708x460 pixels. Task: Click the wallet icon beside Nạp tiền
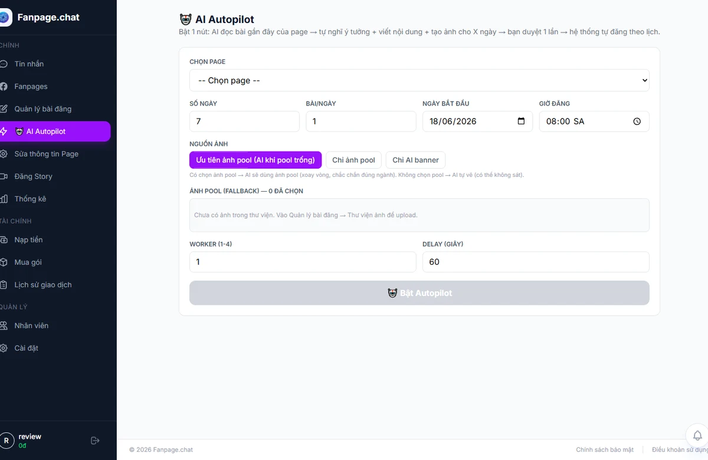pos(4,240)
